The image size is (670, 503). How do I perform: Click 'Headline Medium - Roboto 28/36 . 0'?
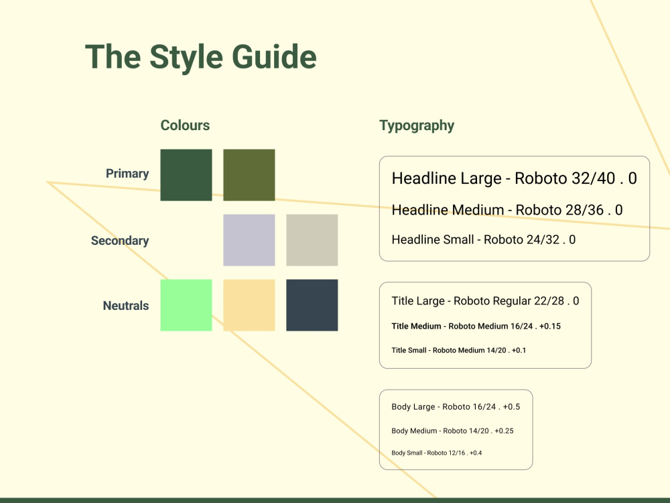click(x=507, y=210)
